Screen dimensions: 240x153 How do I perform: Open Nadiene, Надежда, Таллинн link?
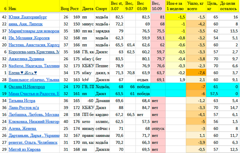(34, 66)
